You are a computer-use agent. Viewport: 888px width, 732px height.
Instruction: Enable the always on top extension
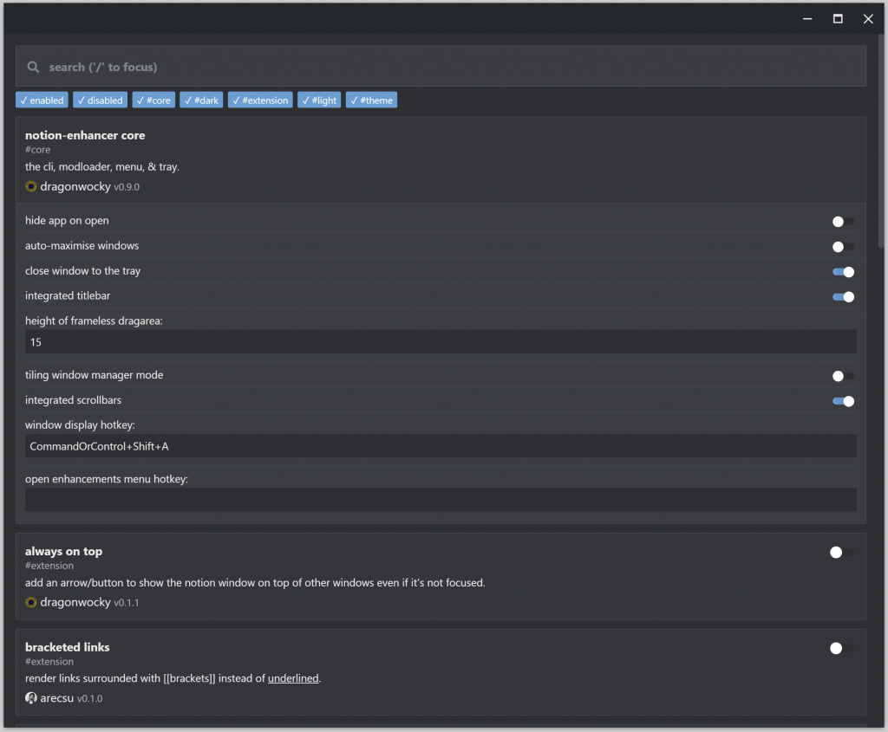click(841, 553)
